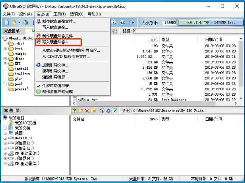Open the 选项(O) menu
This screenshot has width=245, height=183.
(x=77, y=14)
